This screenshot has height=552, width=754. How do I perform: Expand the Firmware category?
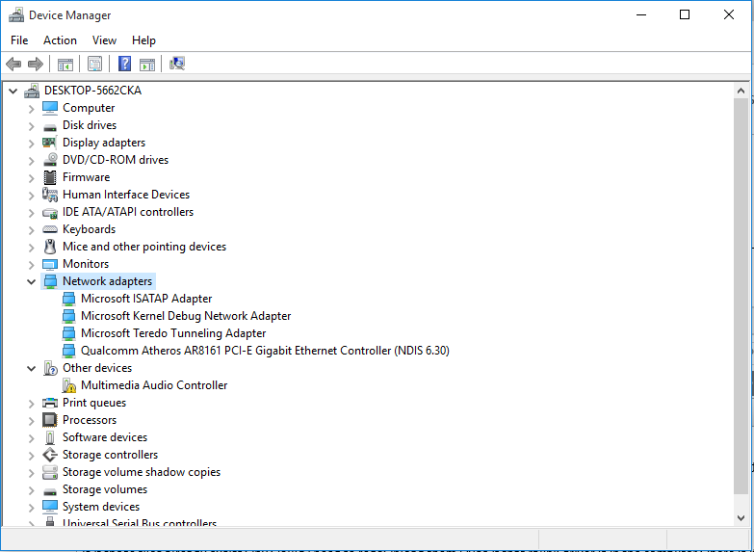click(x=31, y=178)
